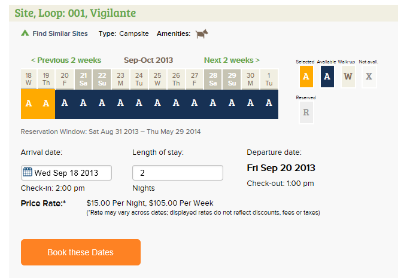Click the Arrival date field
404x278 pixels.
pyautogui.click(x=66, y=173)
